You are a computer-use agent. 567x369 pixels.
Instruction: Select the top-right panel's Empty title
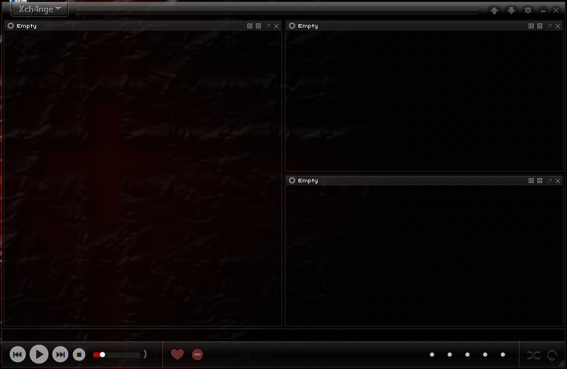tap(308, 26)
